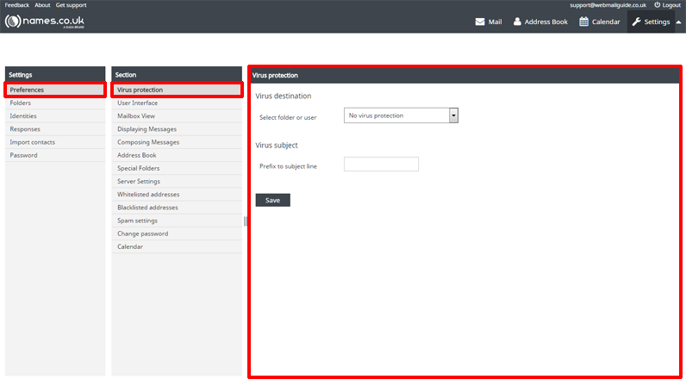This screenshot has height=386, width=686.
Task: Open the Feedback link
Action: (x=17, y=5)
